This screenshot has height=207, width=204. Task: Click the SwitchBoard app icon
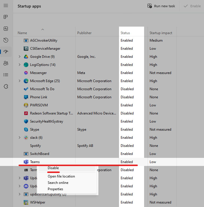click(26, 154)
